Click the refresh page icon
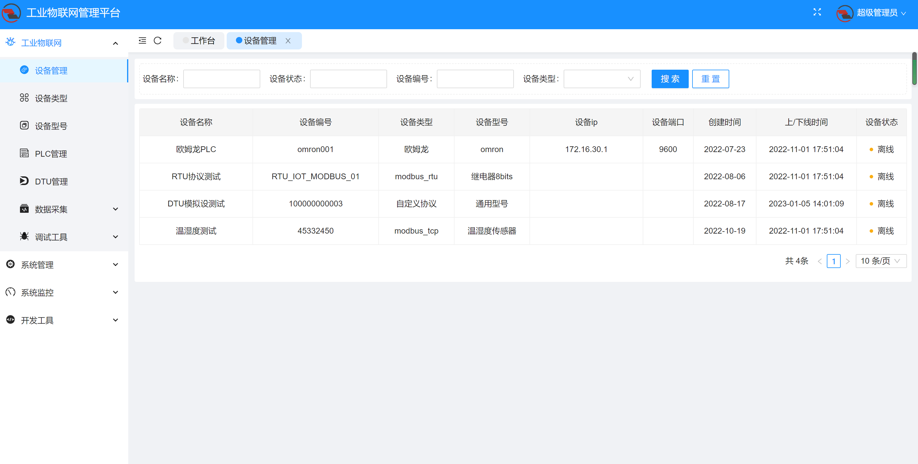Viewport: 918px width, 464px height. (157, 40)
